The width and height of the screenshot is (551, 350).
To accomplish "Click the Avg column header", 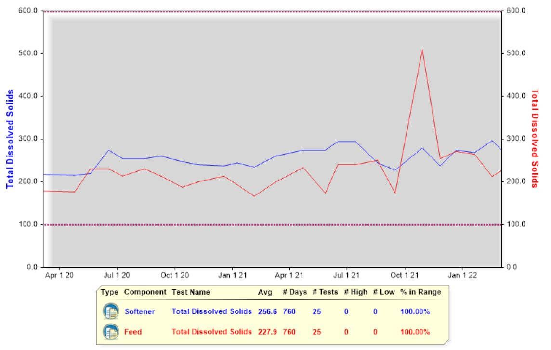I will pyautogui.click(x=264, y=292).
